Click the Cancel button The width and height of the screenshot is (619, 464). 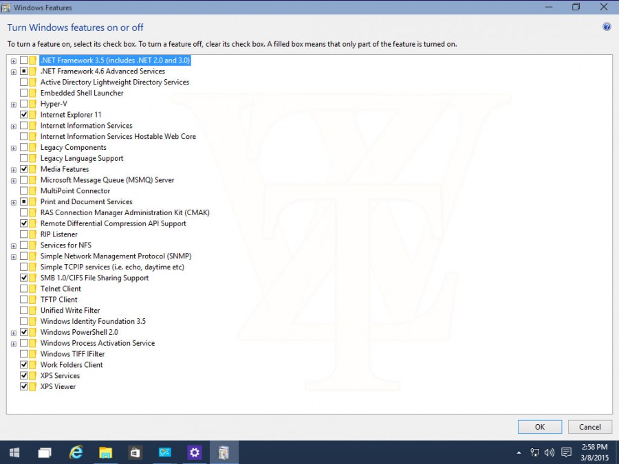590,427
